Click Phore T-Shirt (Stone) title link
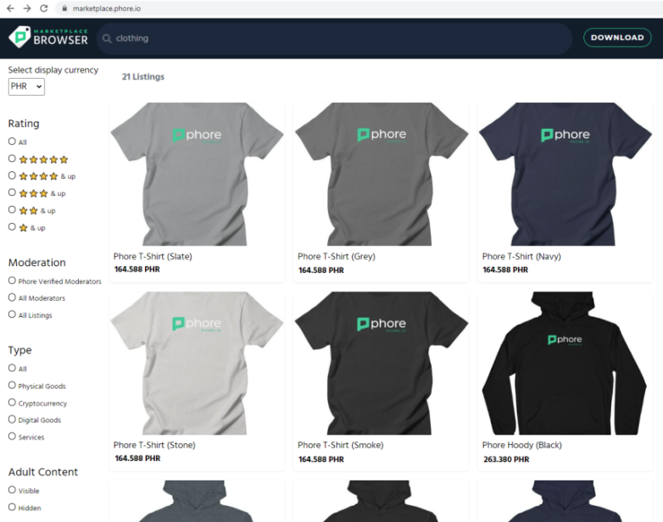 pos(154,445)
